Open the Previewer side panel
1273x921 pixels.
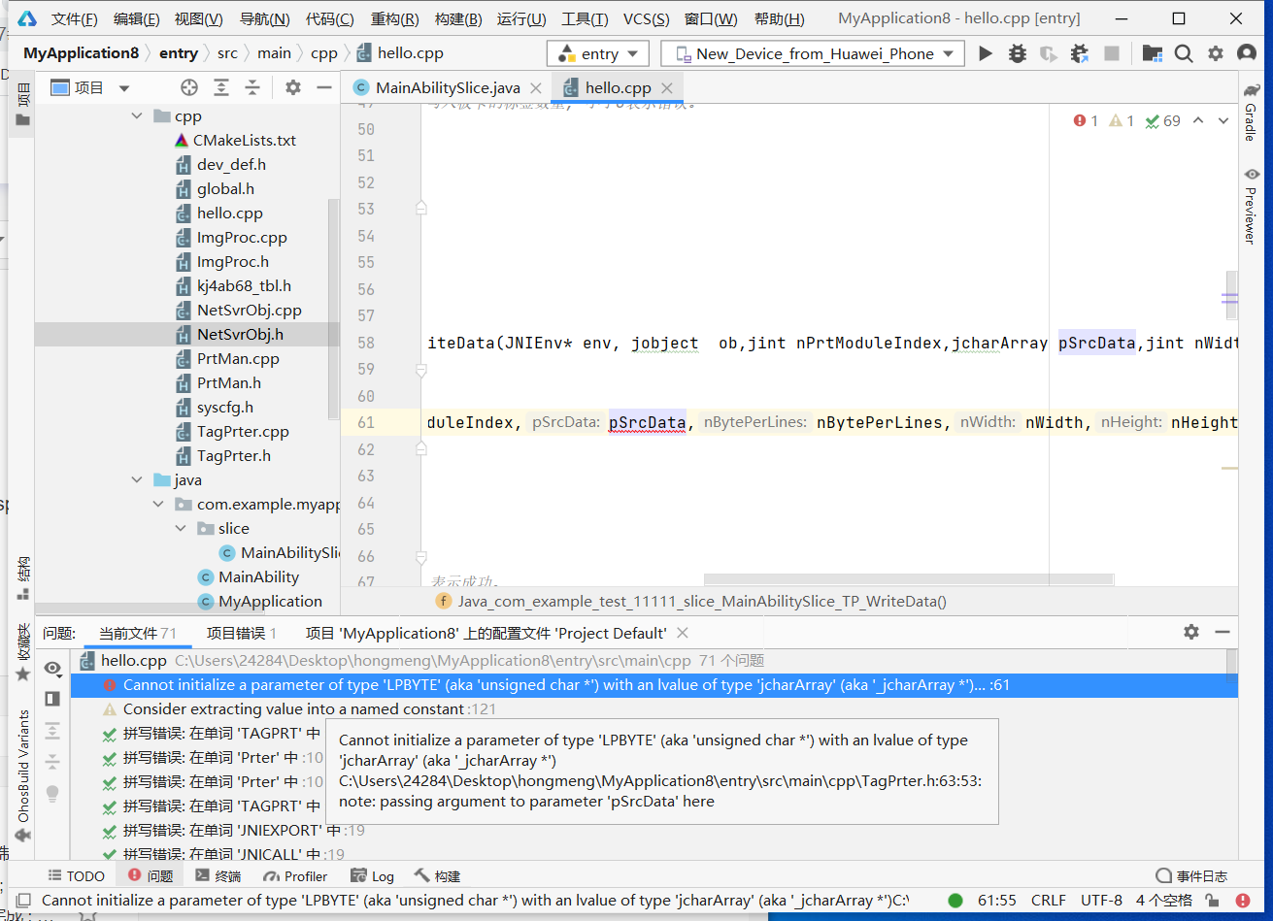coord(1251,205)
